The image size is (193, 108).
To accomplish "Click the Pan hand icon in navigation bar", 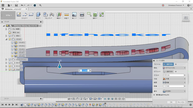I will [x=77, y=99].
